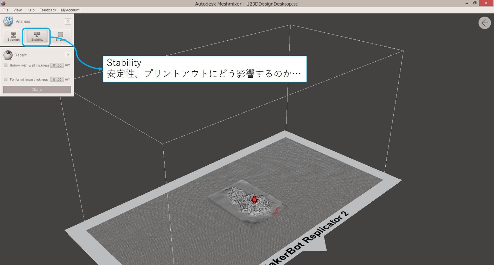The width and height of the screenshot is (494, 265).
Task: Select the Stability analysis tool
Action: (37, 36)
